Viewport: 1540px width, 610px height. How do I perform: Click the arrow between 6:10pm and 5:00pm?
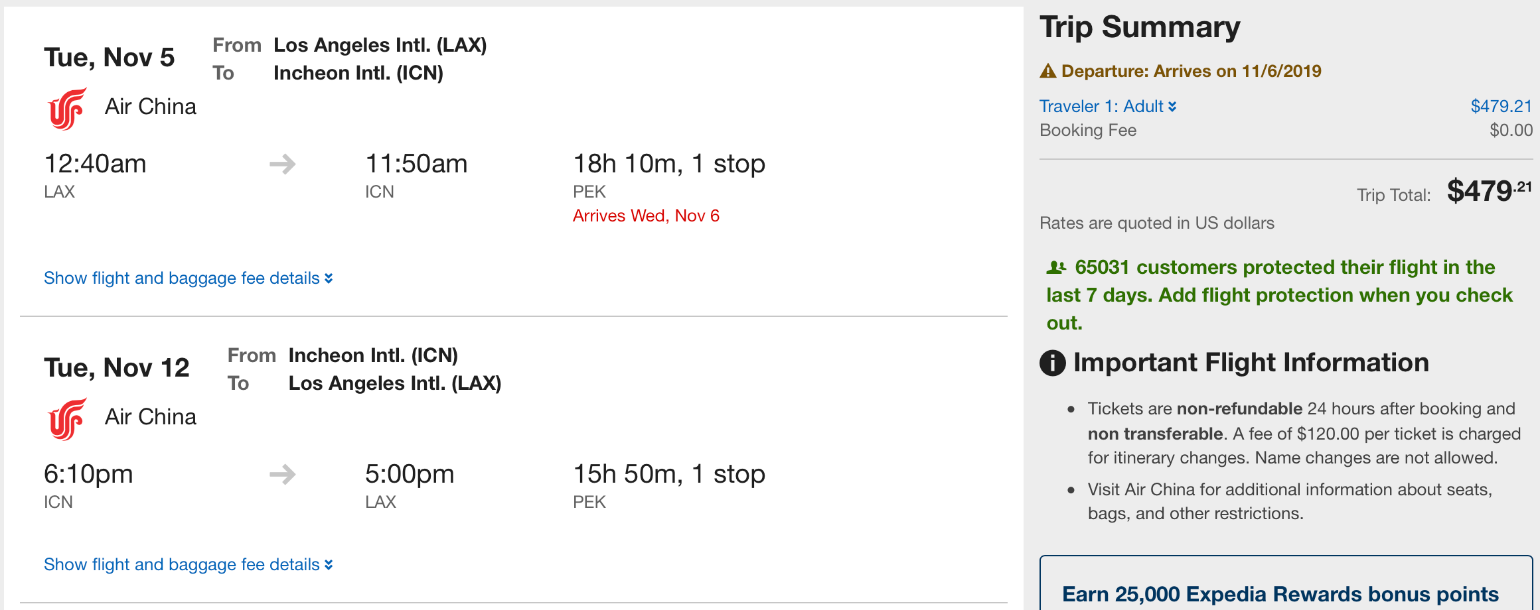click(283, 474)
